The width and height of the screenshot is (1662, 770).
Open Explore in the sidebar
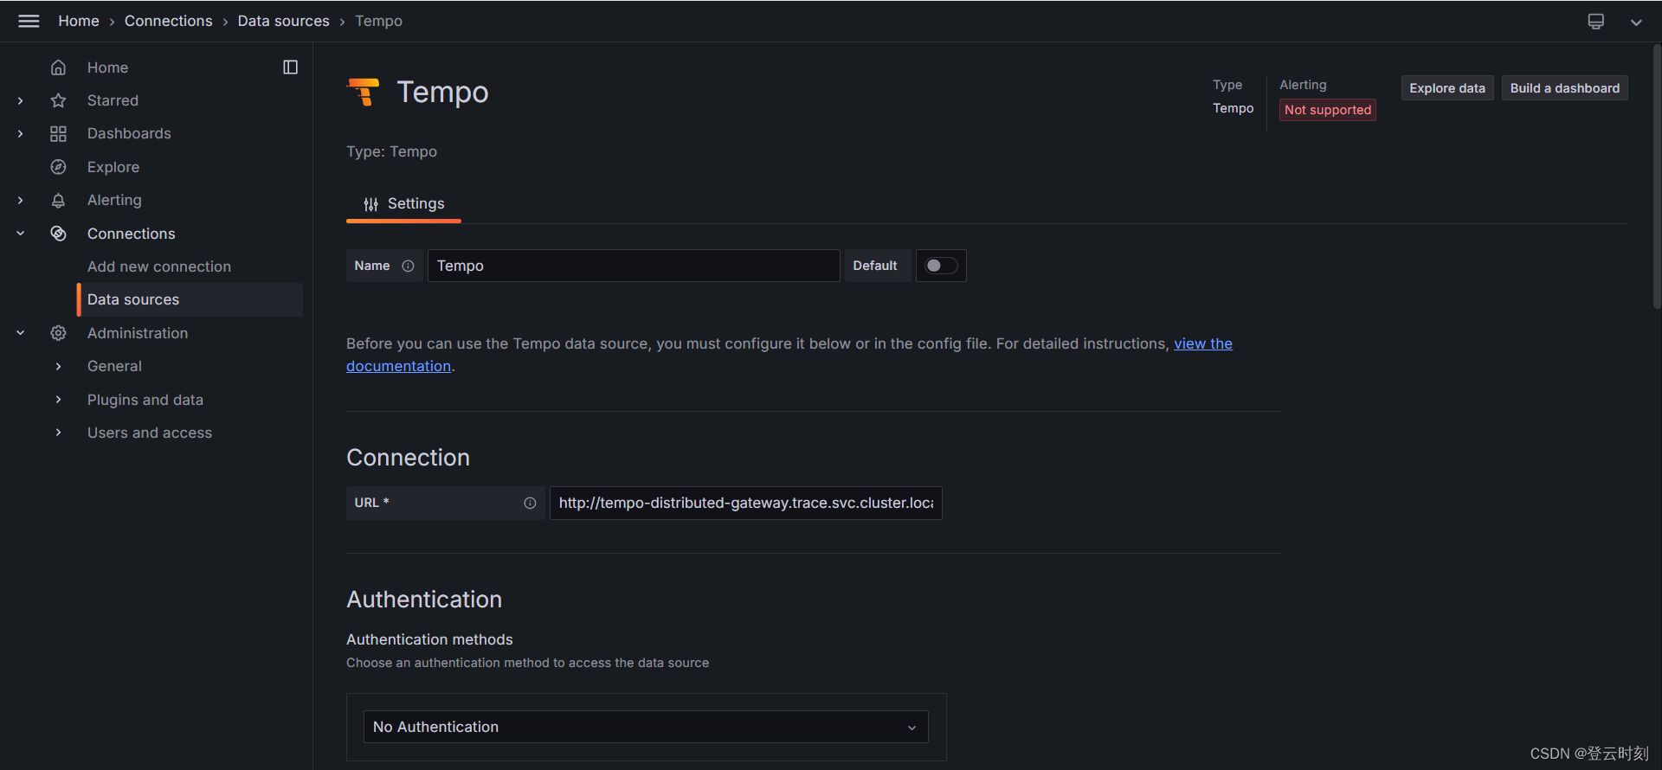[113, 167]
